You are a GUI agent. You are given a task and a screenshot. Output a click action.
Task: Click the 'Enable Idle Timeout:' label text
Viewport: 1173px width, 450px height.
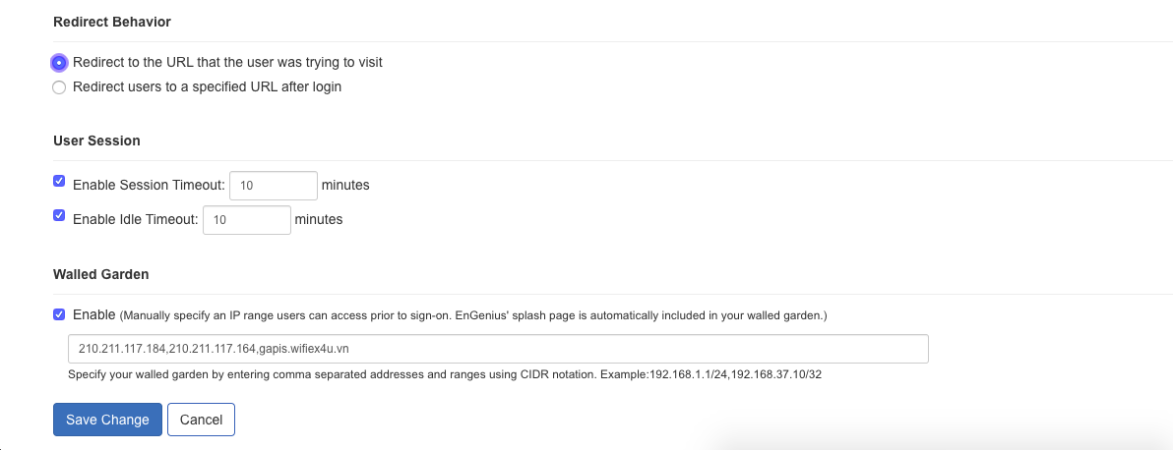136,220
